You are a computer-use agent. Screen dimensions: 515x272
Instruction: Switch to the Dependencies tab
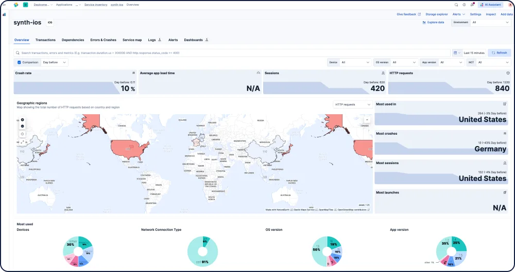click(73, 40)
